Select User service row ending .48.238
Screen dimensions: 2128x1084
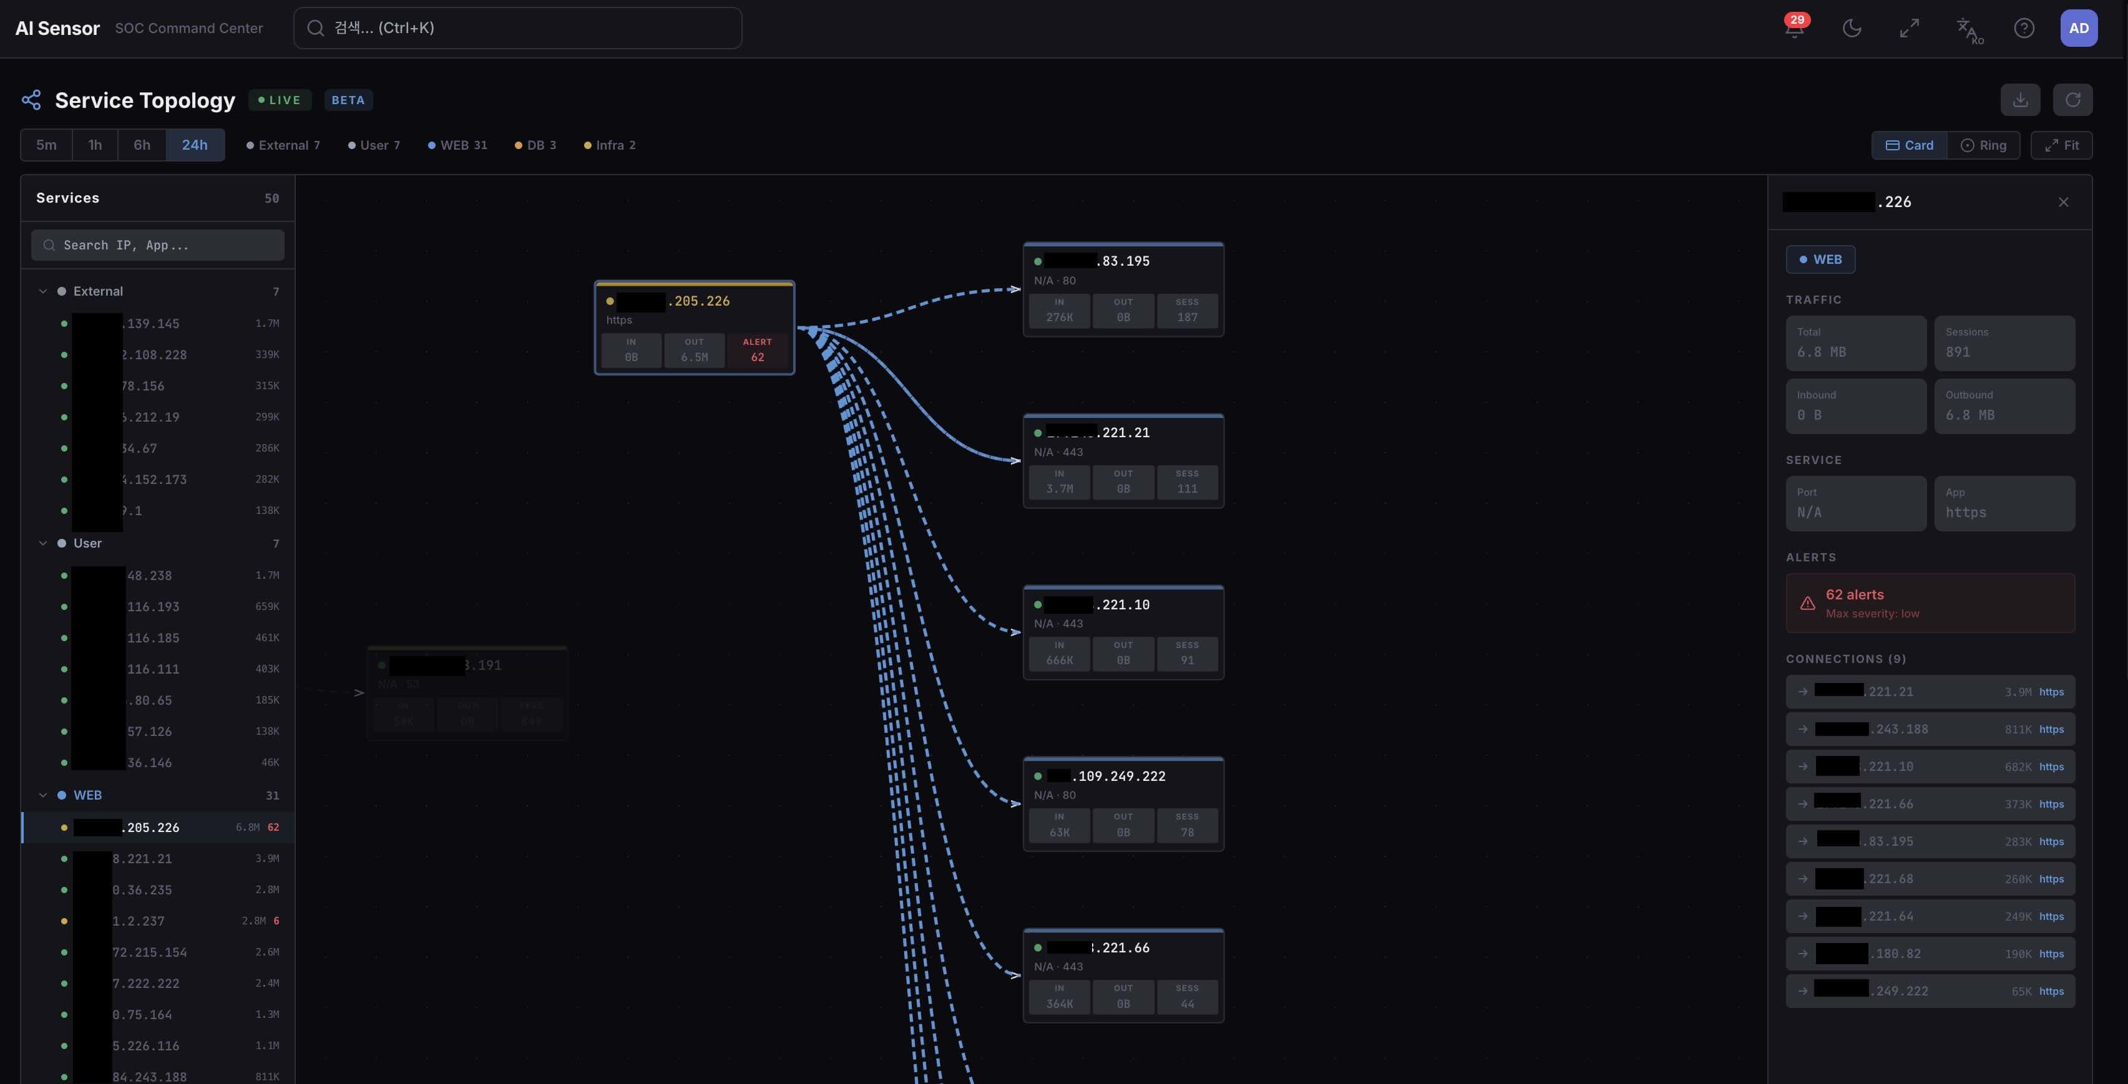pyautogui.click(x=158, y=576)
